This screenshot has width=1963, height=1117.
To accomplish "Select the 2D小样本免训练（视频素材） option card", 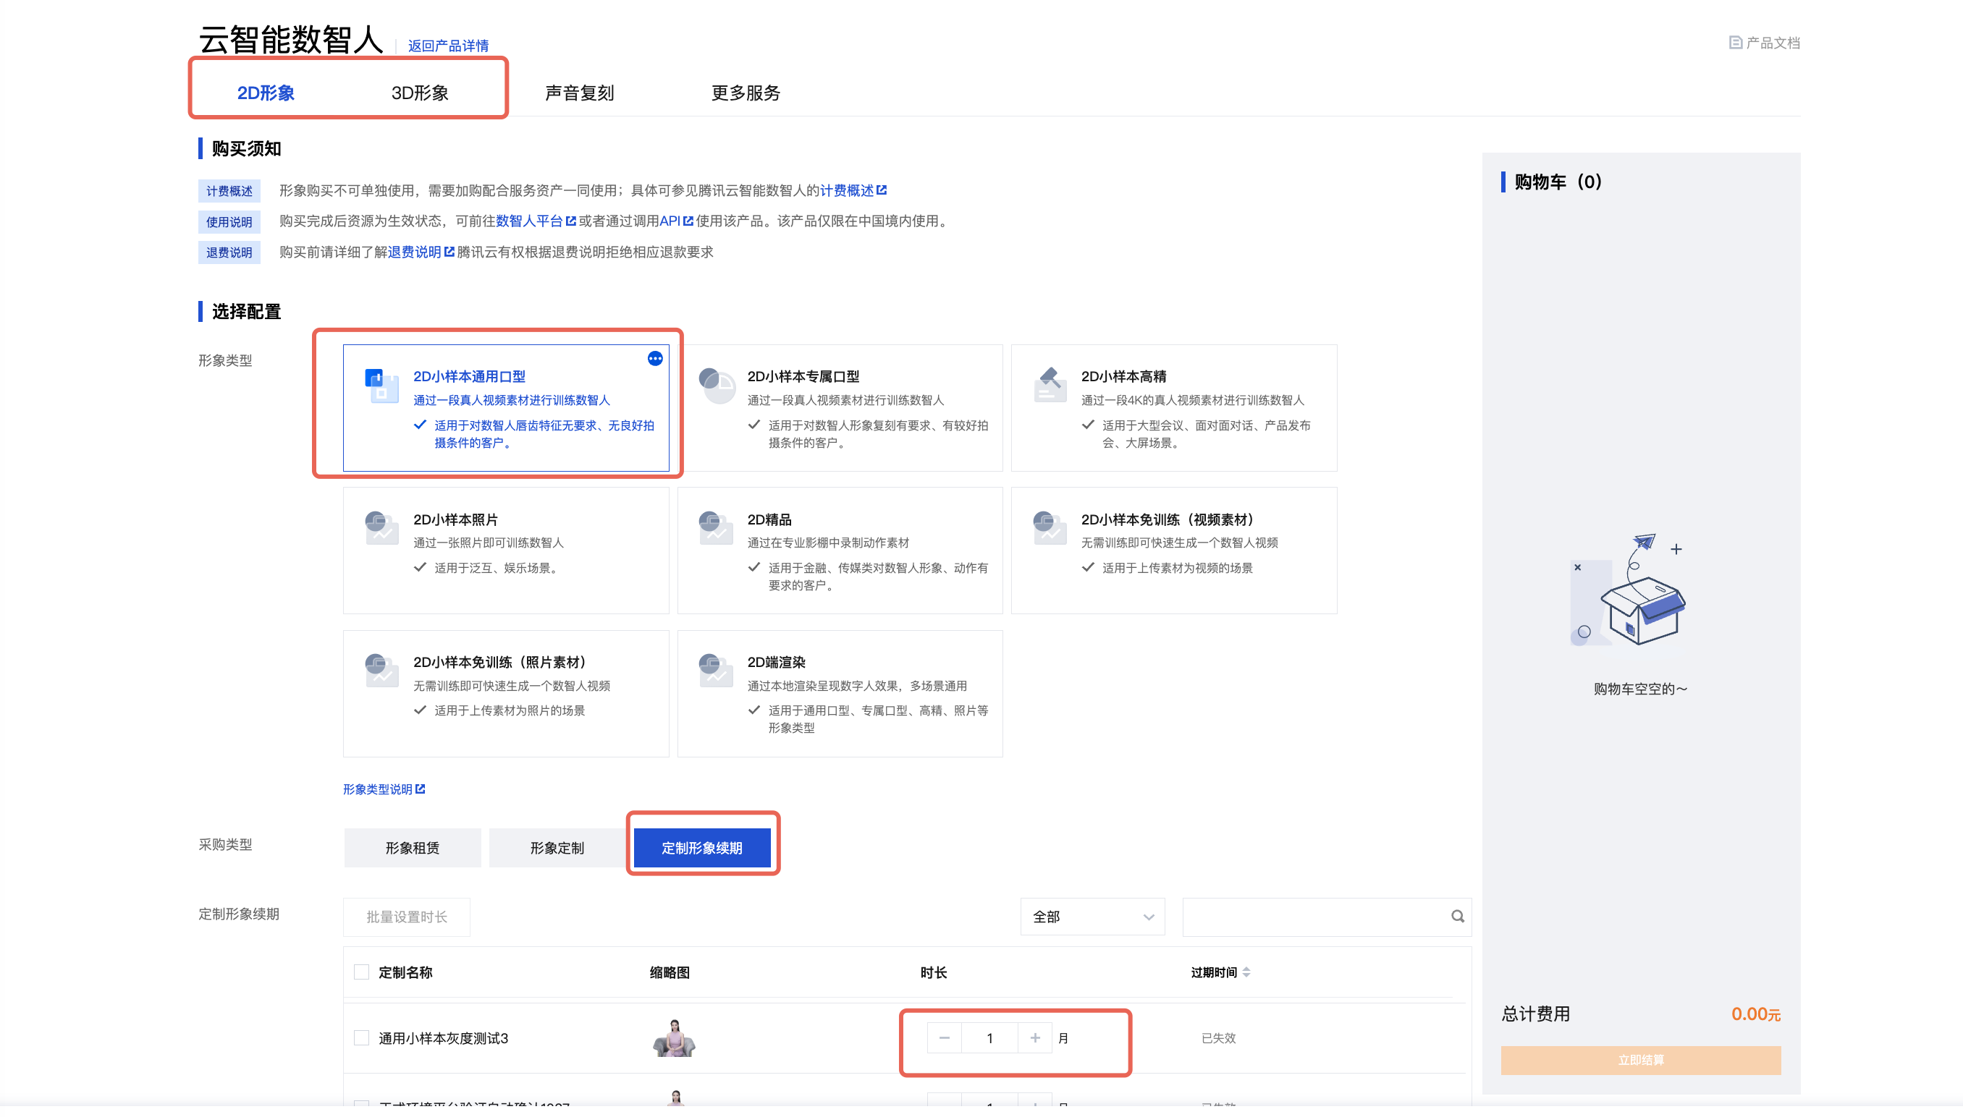I will tap(1173, 550).
